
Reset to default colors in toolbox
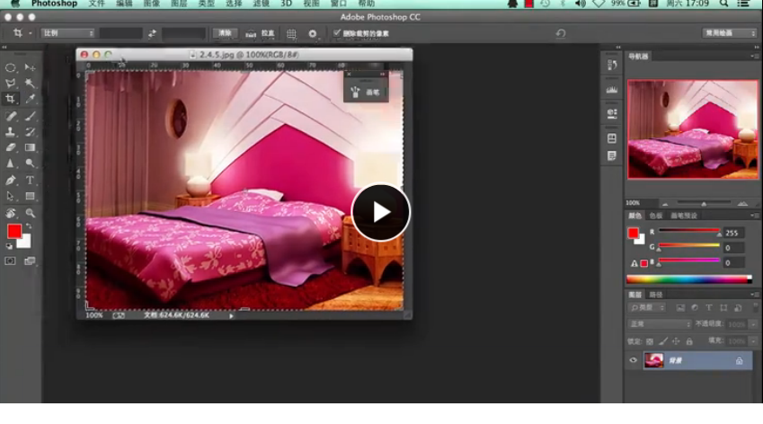[x=9, y=246]
